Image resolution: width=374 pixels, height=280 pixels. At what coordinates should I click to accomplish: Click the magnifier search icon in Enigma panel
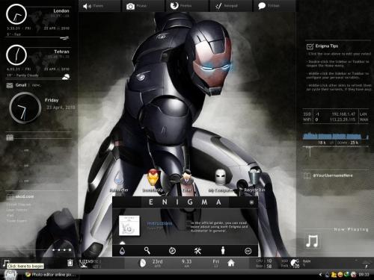click(x=147, y=251)
